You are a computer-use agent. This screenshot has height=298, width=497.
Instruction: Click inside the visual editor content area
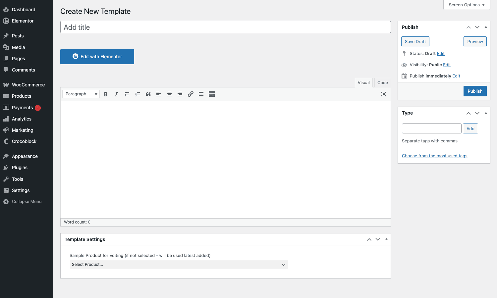pos(226,159)
